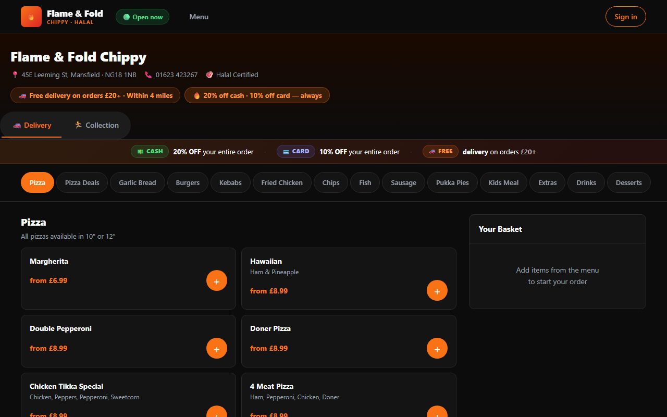
Task: Select the Pizza category
Action: coord(38,182)
